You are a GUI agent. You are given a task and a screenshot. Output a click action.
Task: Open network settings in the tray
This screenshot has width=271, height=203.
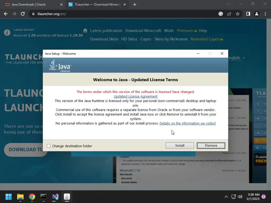point(233,197)
